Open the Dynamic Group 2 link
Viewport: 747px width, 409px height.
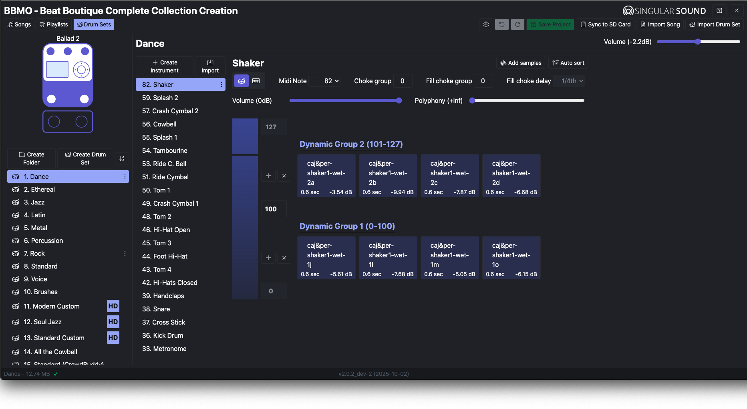[351, 144]
